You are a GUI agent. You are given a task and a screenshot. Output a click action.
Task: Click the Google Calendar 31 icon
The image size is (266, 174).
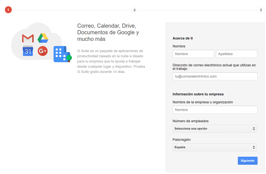click(x=28, y=51)
